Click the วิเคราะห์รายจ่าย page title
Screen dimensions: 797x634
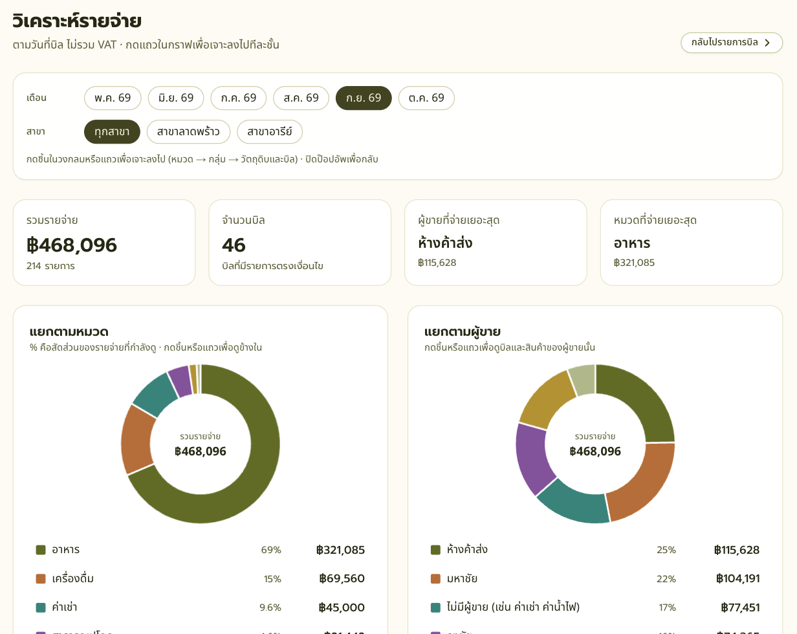pos(77,21)
